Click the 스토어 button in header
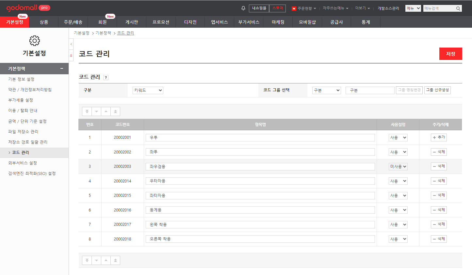The height and width of the screenshot is (275, 472). (278, 8)
